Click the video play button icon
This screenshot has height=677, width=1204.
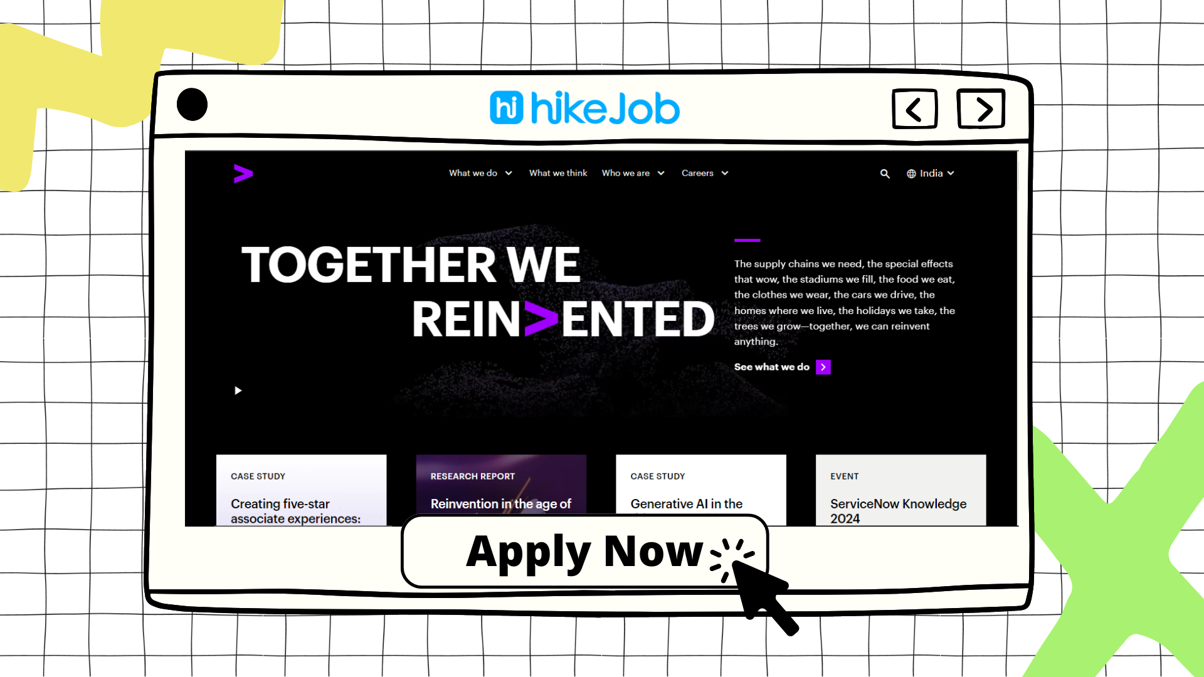238,390
